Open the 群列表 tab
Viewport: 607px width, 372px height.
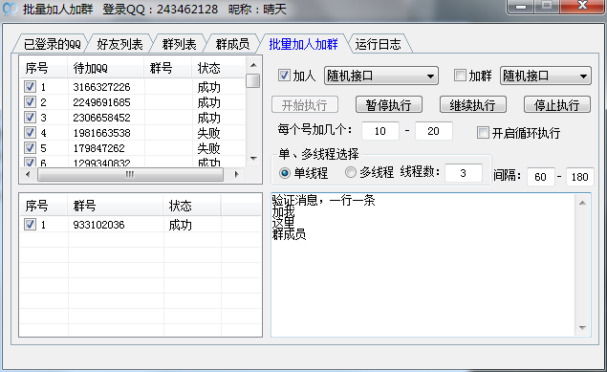click(179, 44)
